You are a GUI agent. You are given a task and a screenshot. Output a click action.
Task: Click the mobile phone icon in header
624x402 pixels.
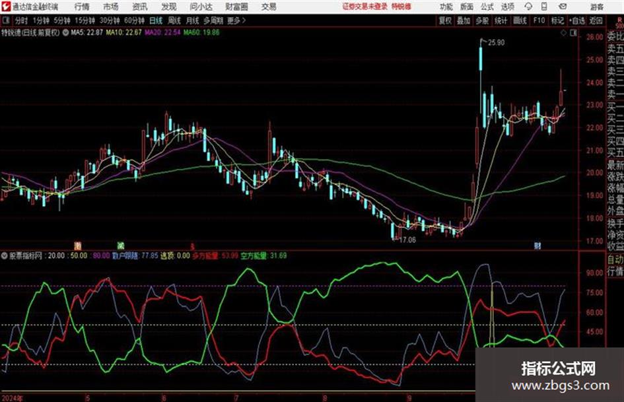(544, 7)
